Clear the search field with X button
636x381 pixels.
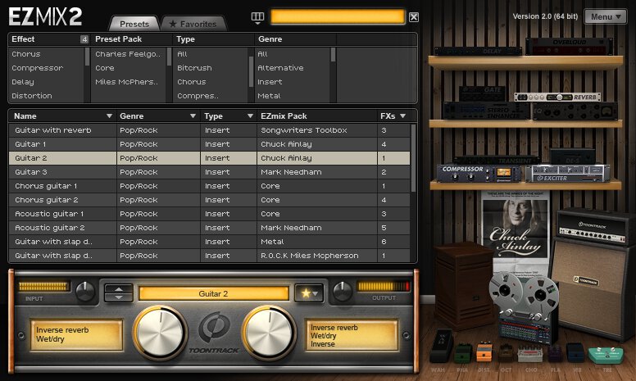point(413,17)
